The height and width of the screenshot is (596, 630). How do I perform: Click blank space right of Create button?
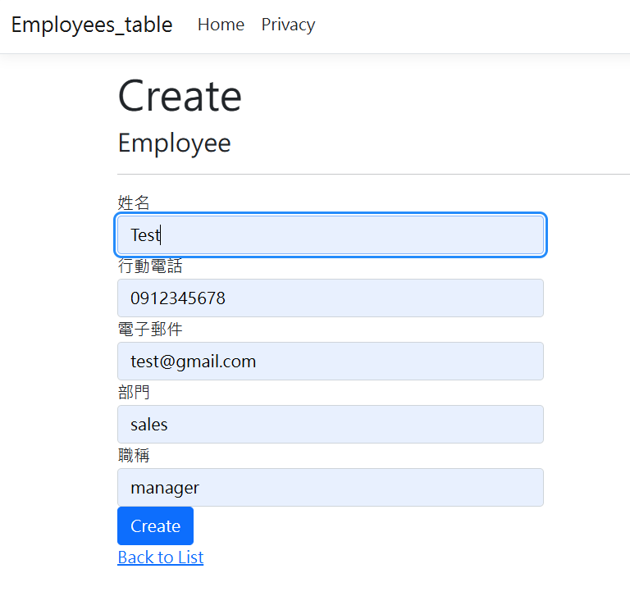click(x=369, y=526)
